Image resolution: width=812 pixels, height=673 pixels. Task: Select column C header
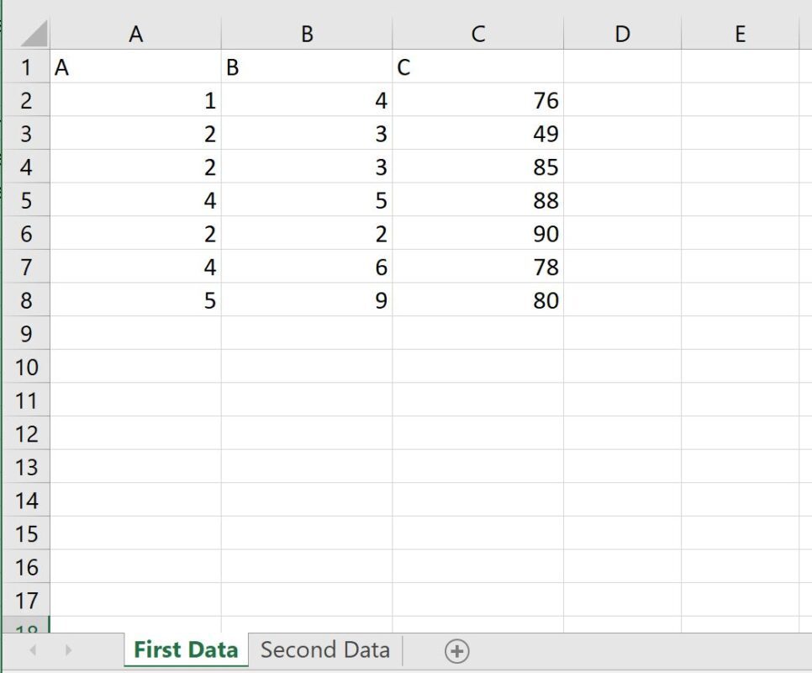478,34
